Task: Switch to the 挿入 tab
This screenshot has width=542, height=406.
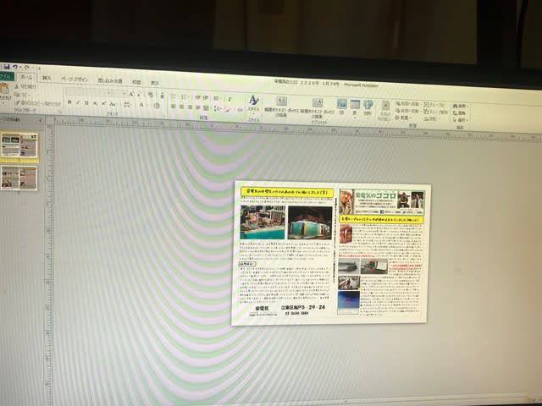Action: [47, 78]
